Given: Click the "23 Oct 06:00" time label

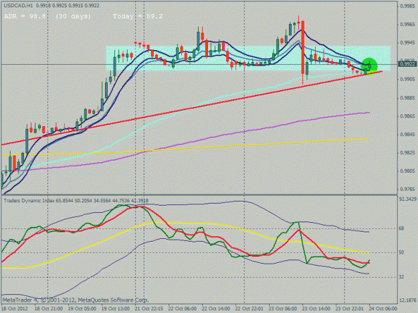Looking at the screenshot, I should pos(283,309).
